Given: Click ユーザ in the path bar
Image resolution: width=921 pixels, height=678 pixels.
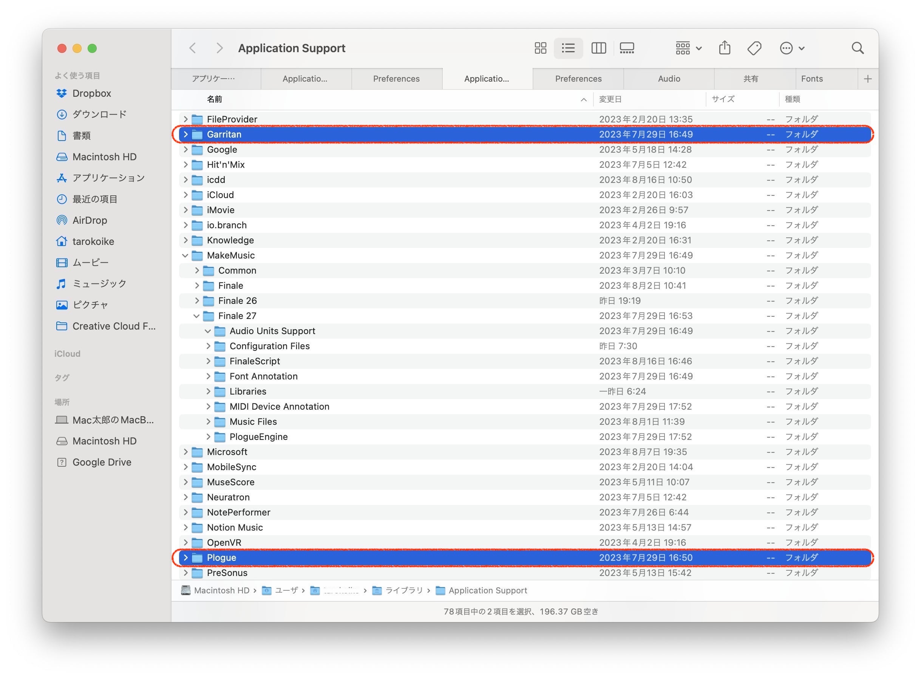Looking at the screenshot, I should (x=280, y=591).
